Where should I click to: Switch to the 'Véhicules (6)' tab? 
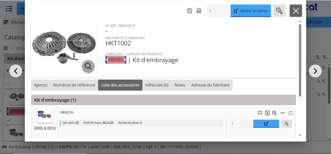157,85
